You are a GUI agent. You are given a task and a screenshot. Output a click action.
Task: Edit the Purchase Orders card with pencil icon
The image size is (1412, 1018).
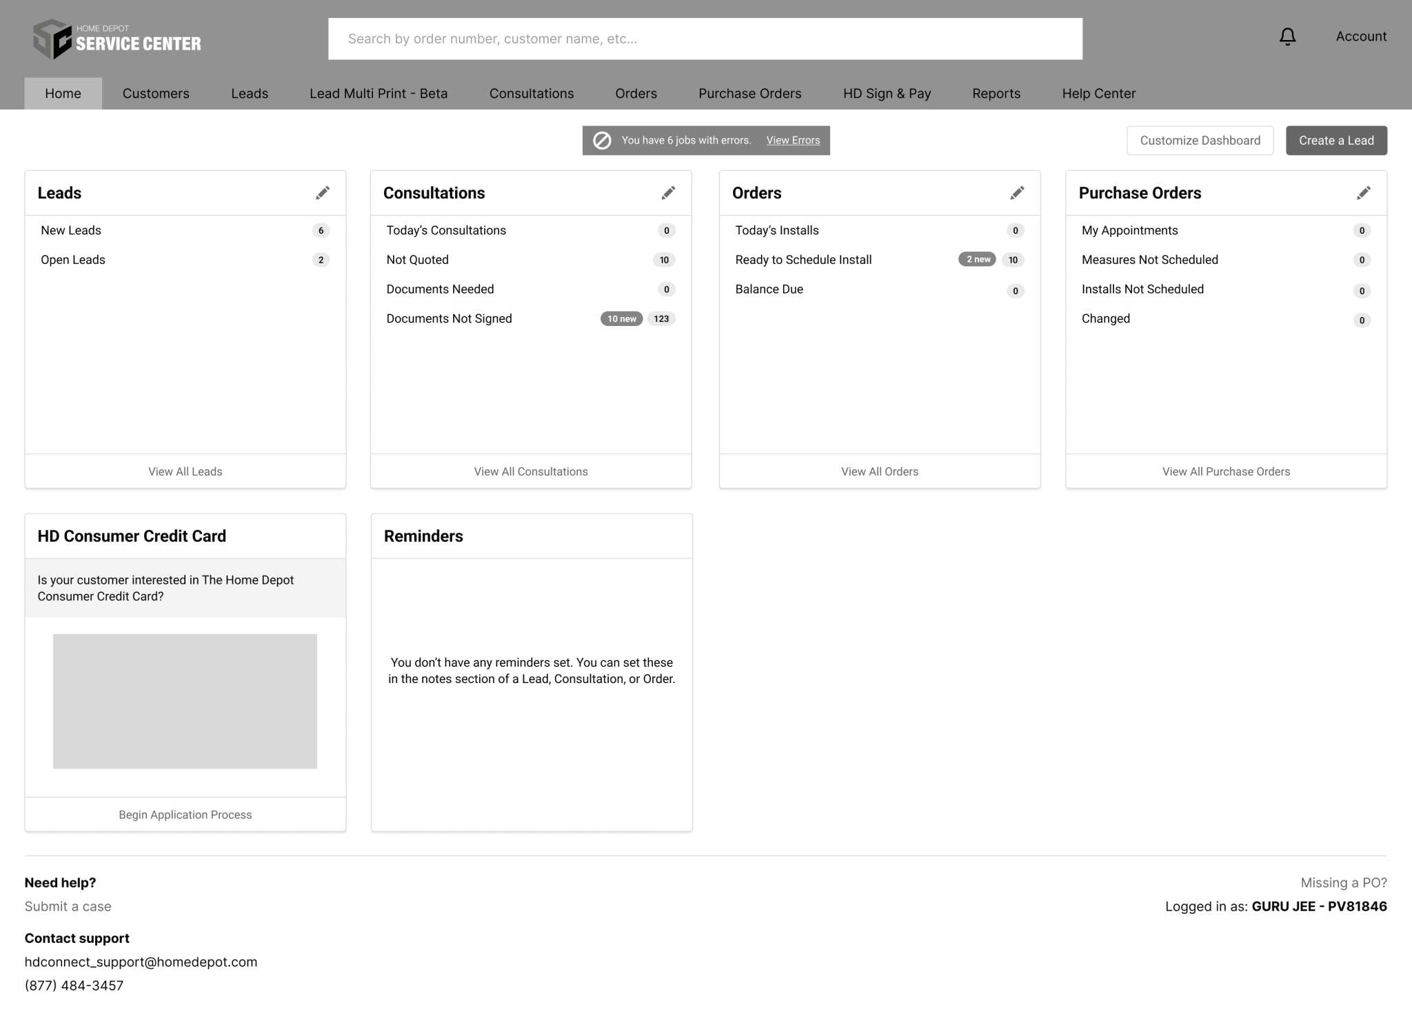coord(1364,193)
